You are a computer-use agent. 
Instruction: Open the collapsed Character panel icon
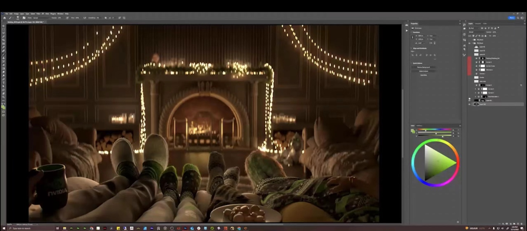[464, 45]
